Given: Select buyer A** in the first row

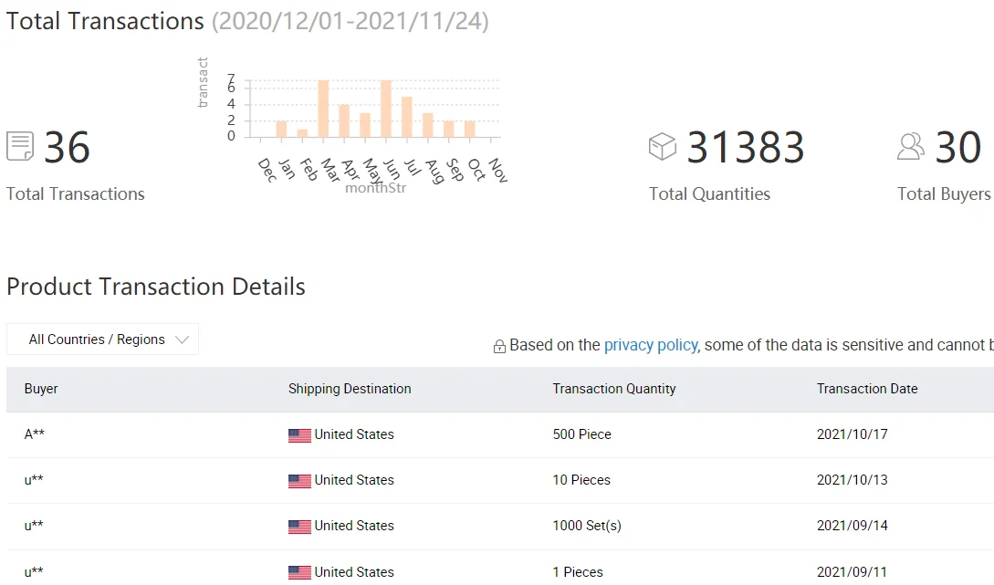Looking at the screenshot, I should click(x=35, y=434).
